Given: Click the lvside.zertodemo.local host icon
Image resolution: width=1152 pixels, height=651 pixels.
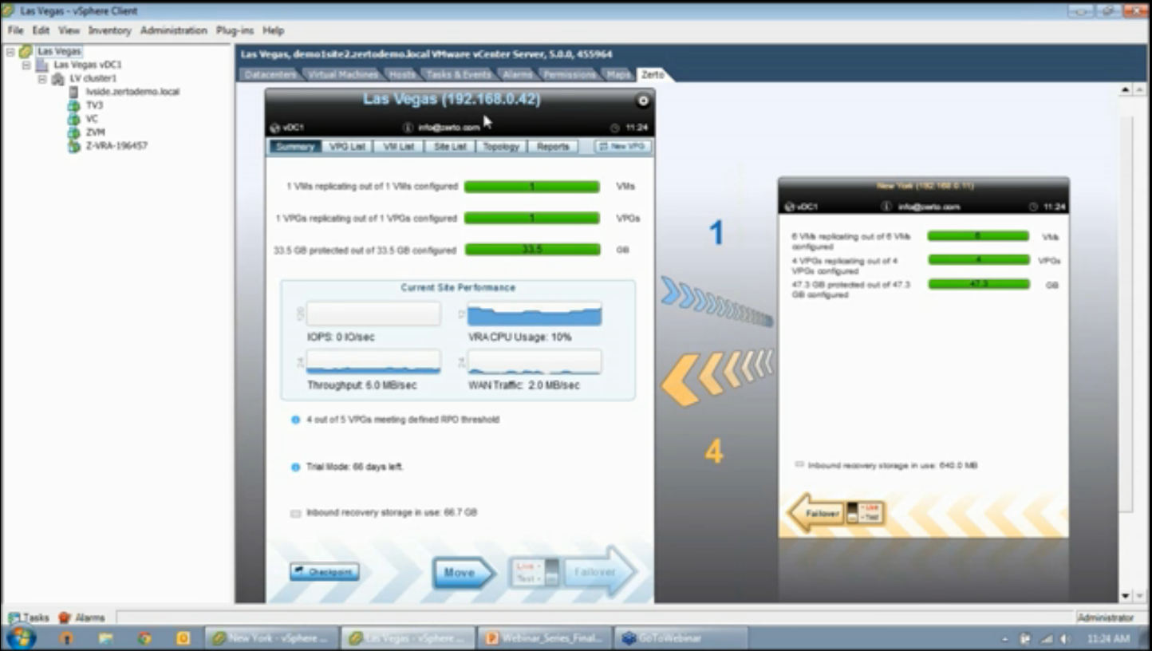Looking at the screenshot, I should 73,92.
